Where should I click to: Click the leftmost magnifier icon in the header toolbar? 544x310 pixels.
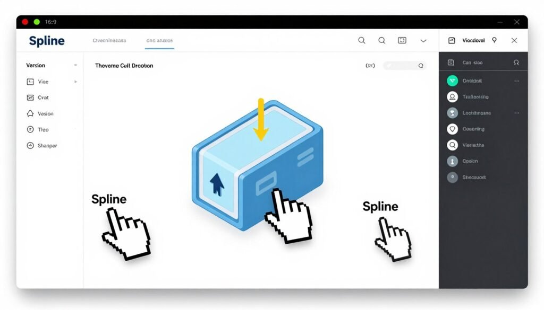(361, 40)
